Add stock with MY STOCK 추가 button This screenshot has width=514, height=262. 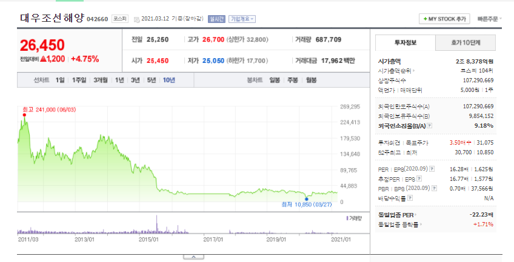pos(444,19)
